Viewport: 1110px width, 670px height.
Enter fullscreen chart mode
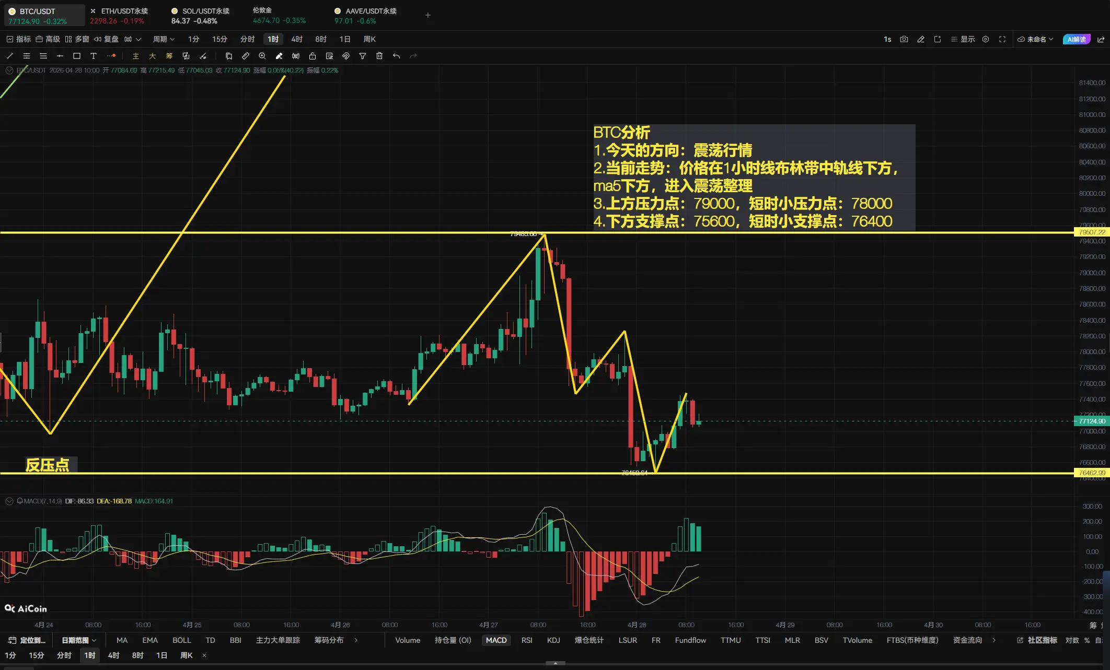1002,39
